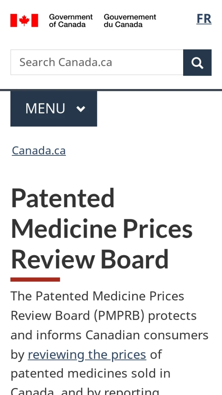This screenshot has height=395, width=222.
Task: Click "patented medicines sold in" paragraph text
Action: (90, 373)
